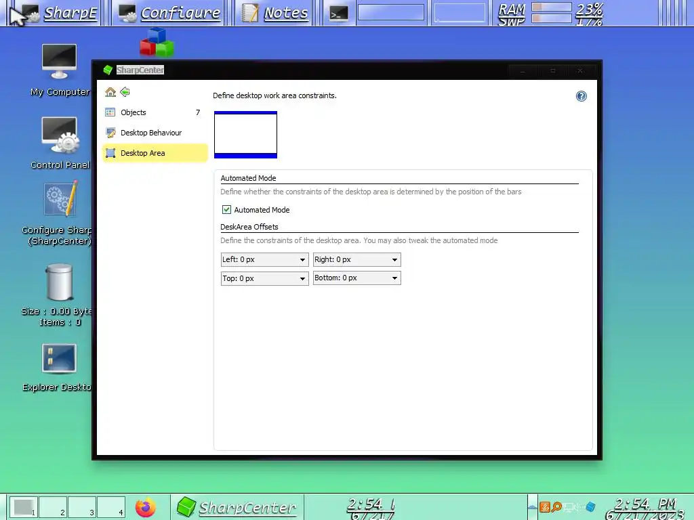Viewport: 694px width, 520px height.
Task: Click the first empty input box in top bar
Action: tap(391, 12)
